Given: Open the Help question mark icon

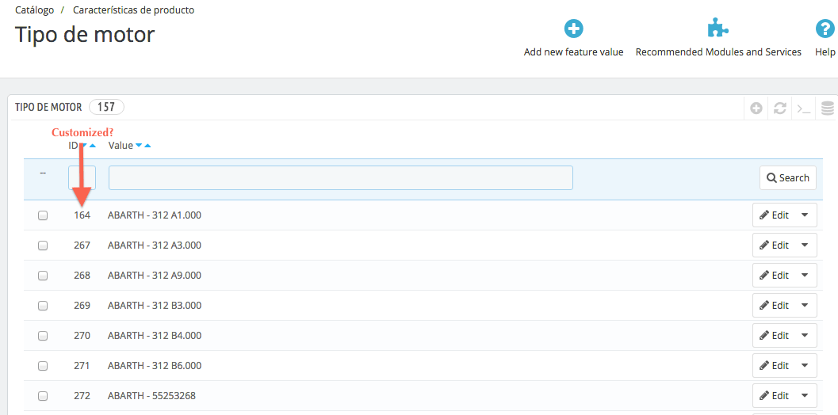Looking at the screenshot, I should pos(825,29).
